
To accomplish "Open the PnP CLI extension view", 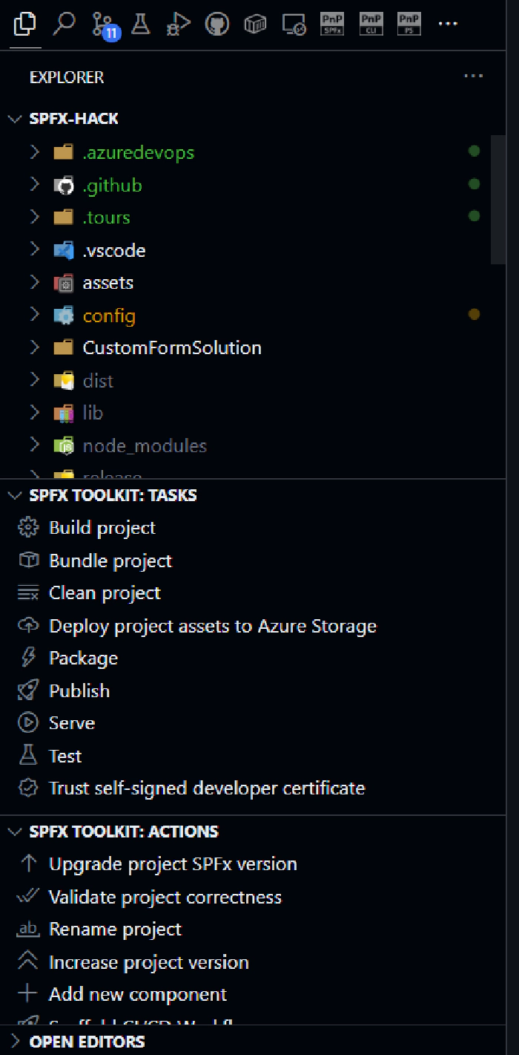I will tap(370, 25).
